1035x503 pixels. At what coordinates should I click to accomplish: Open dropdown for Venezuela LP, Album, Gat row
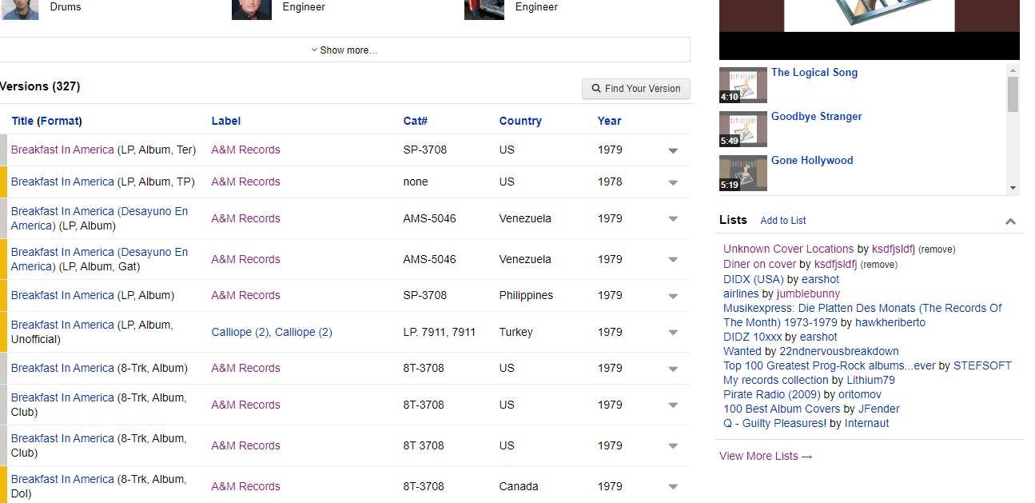[x=673, y=260]
